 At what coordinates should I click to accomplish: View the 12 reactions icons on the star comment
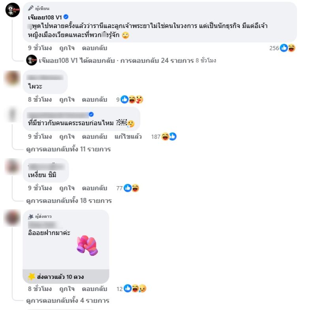pyautogui.click(x=135, y=289)
